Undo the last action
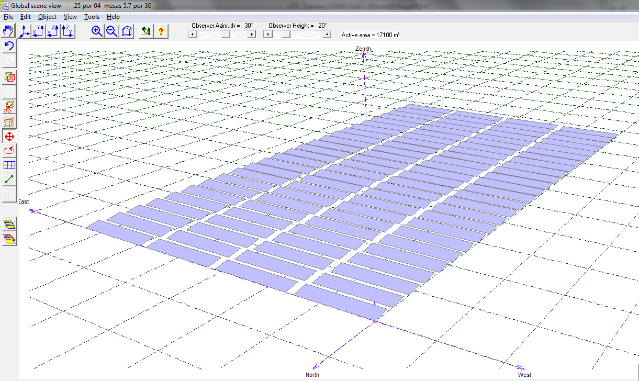Viewport: 639px width, 381px height. pyautogui.click(x=9, y=46)
